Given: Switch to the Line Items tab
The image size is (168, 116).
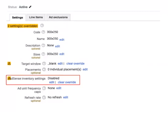Looking at the screenshot, I should coord(36,17).
